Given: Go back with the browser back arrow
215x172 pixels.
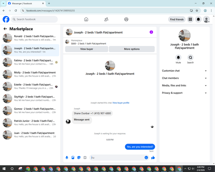Looking at the screenshot, I should tap(4, 11).
